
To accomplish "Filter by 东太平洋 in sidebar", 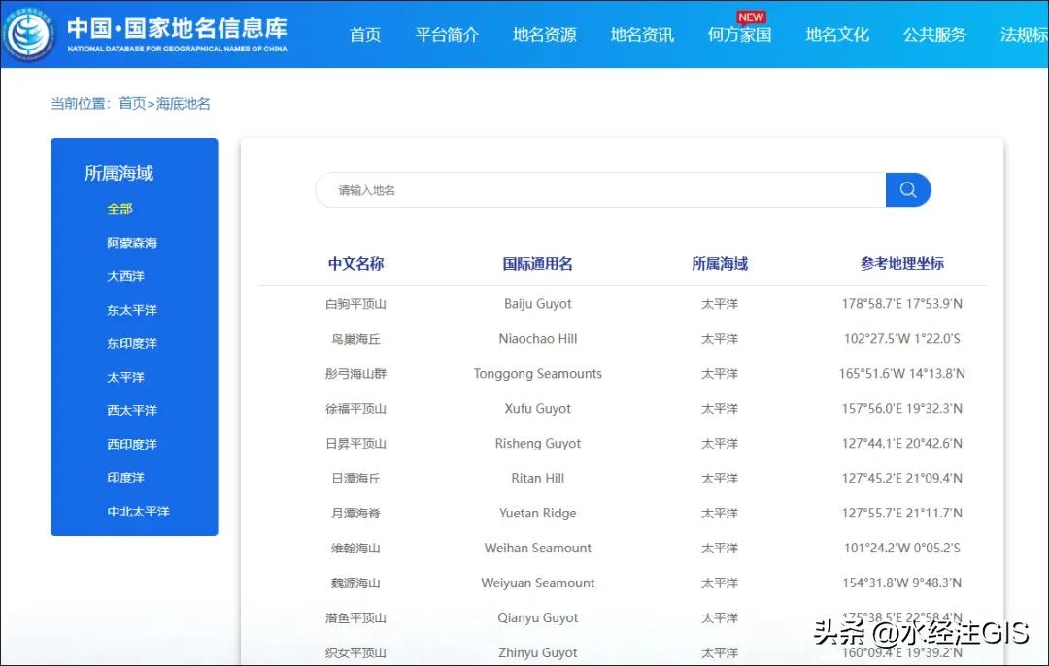I will pos(132,310).
